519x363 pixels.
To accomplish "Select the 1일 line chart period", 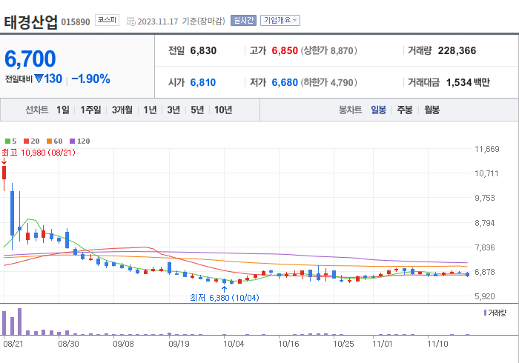I will pyautogui.click(x=63, y=110).
